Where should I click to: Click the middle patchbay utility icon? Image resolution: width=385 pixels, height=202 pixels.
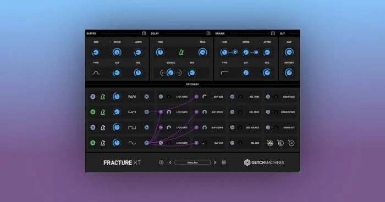(280, 143)
